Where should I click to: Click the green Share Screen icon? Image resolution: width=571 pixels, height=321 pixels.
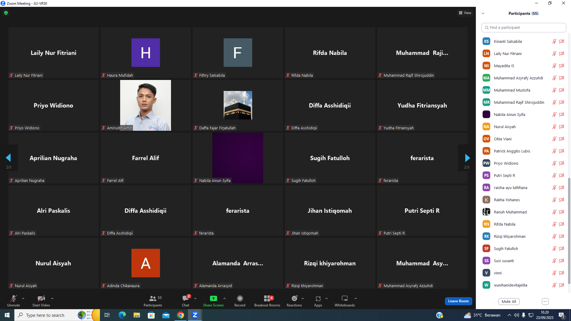213,298
